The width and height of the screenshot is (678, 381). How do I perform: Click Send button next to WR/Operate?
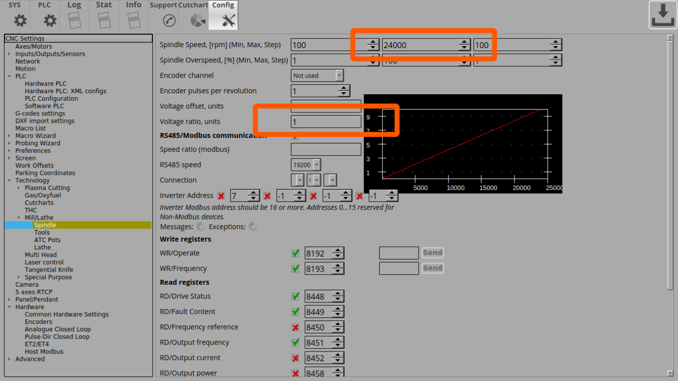tap(432, 253)
